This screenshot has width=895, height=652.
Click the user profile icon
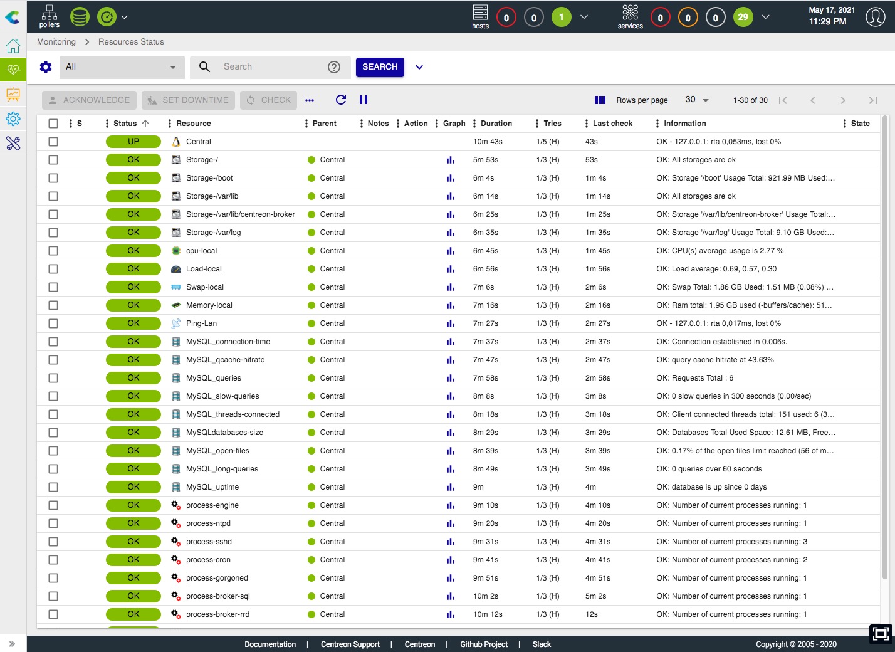[x=875, y=17]
